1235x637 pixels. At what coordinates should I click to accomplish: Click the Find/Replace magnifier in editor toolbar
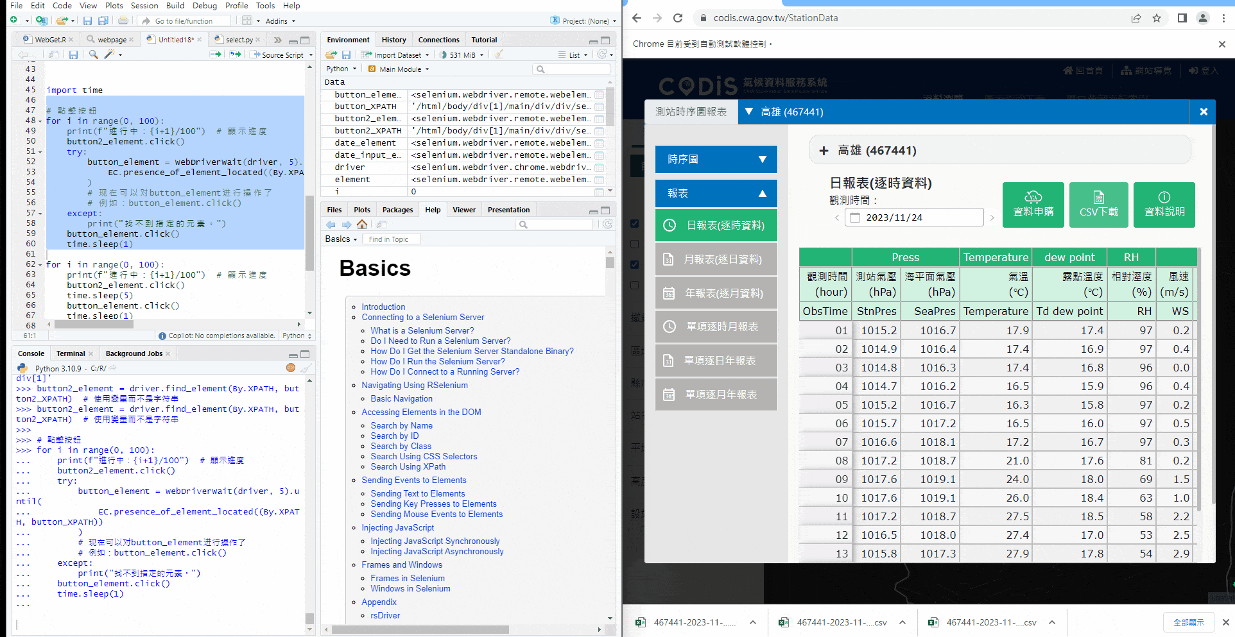click(94, 55)
